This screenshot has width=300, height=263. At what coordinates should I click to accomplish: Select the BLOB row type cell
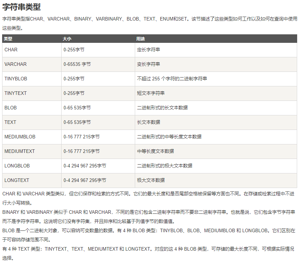click(11, 108)
